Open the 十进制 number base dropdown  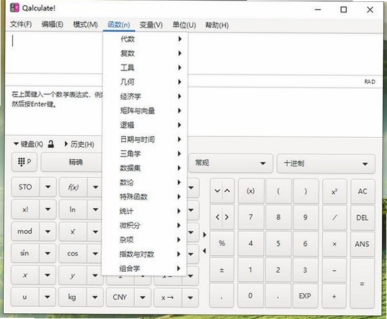tap(326, 164)
